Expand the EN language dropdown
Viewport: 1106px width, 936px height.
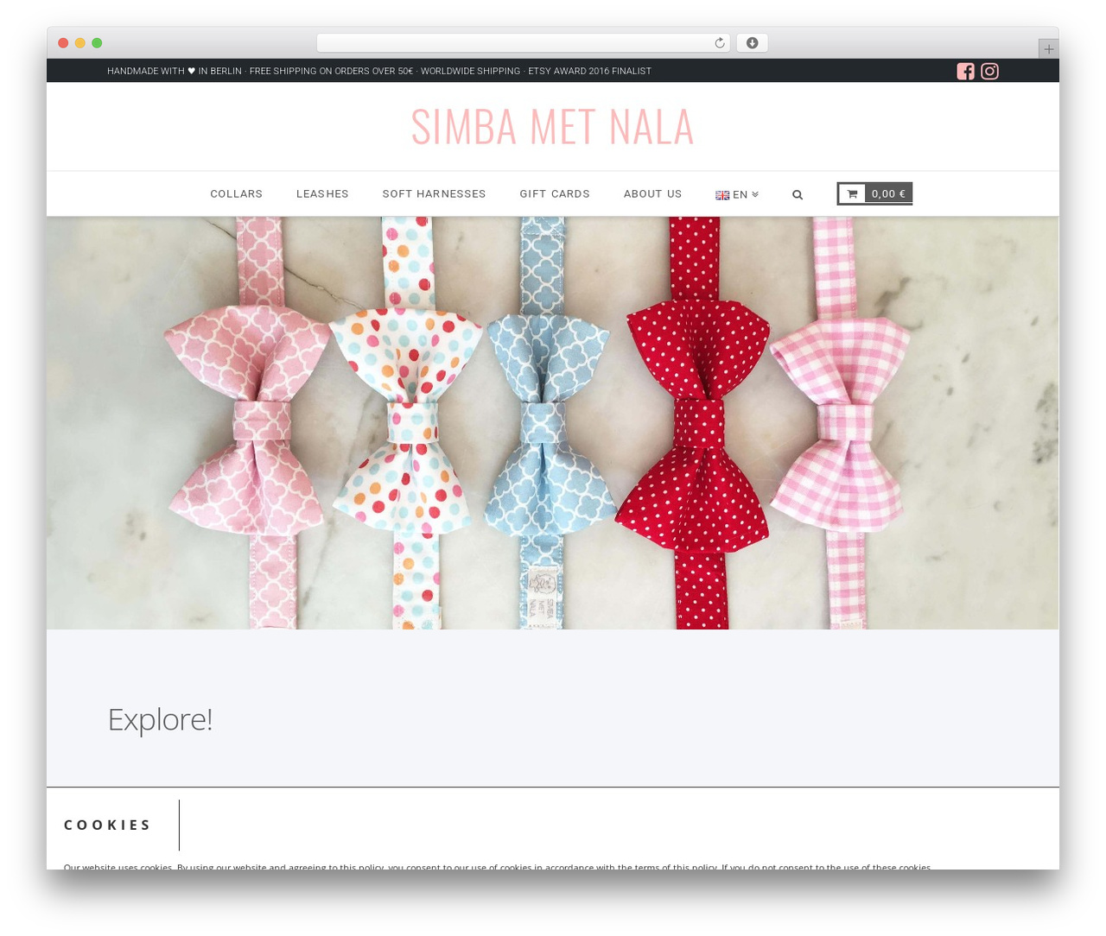pyautogui.click(x=737, y=194)
